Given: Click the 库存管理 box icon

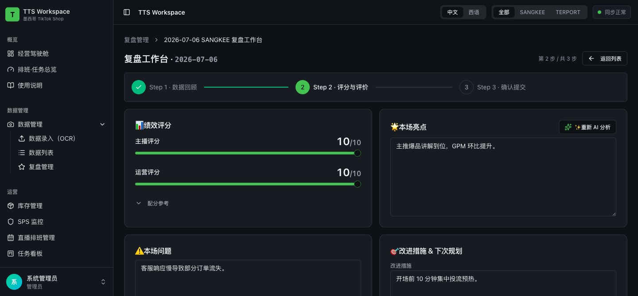Looking at the screenshot, I should click(11, 206).
